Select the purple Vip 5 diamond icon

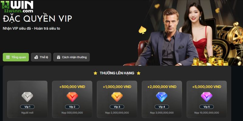coord(207,97)
